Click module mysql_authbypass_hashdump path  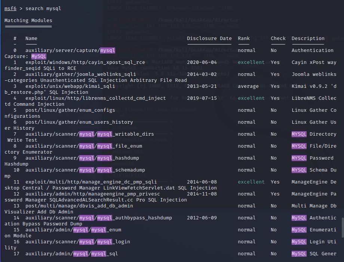click(99, 218)
